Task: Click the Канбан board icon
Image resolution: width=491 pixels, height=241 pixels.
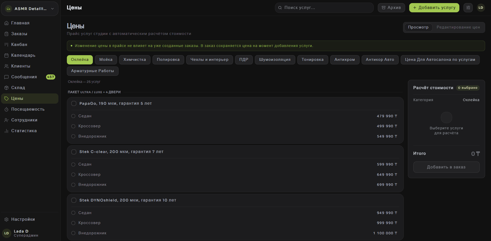Action: click(x=6, y=45)
